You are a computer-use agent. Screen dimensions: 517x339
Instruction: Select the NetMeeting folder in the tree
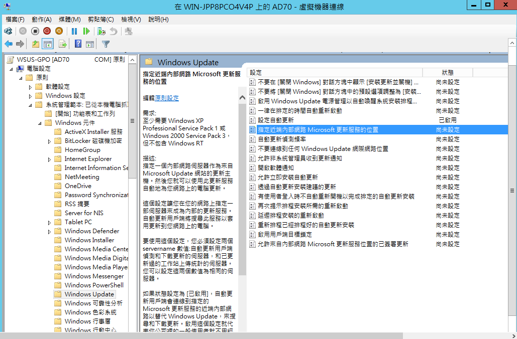point(82,177)
